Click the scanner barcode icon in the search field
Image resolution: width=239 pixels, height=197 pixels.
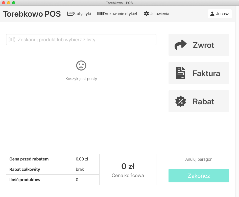pyautogui.click(x=12, y=40)
